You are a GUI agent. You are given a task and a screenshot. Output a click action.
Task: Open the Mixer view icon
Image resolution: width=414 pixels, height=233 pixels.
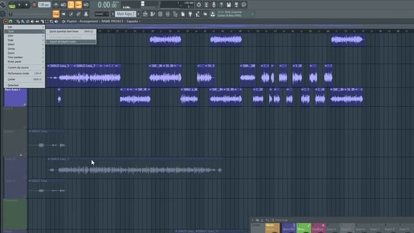pyautogui.click(x=168, y=14)
